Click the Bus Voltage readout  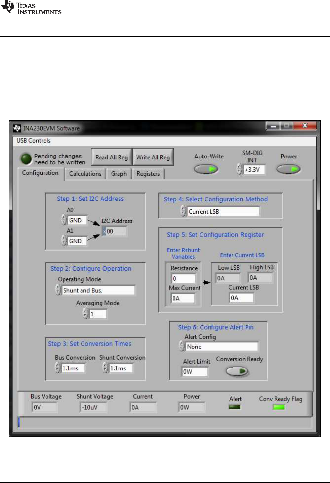click(x=45, y=407)
